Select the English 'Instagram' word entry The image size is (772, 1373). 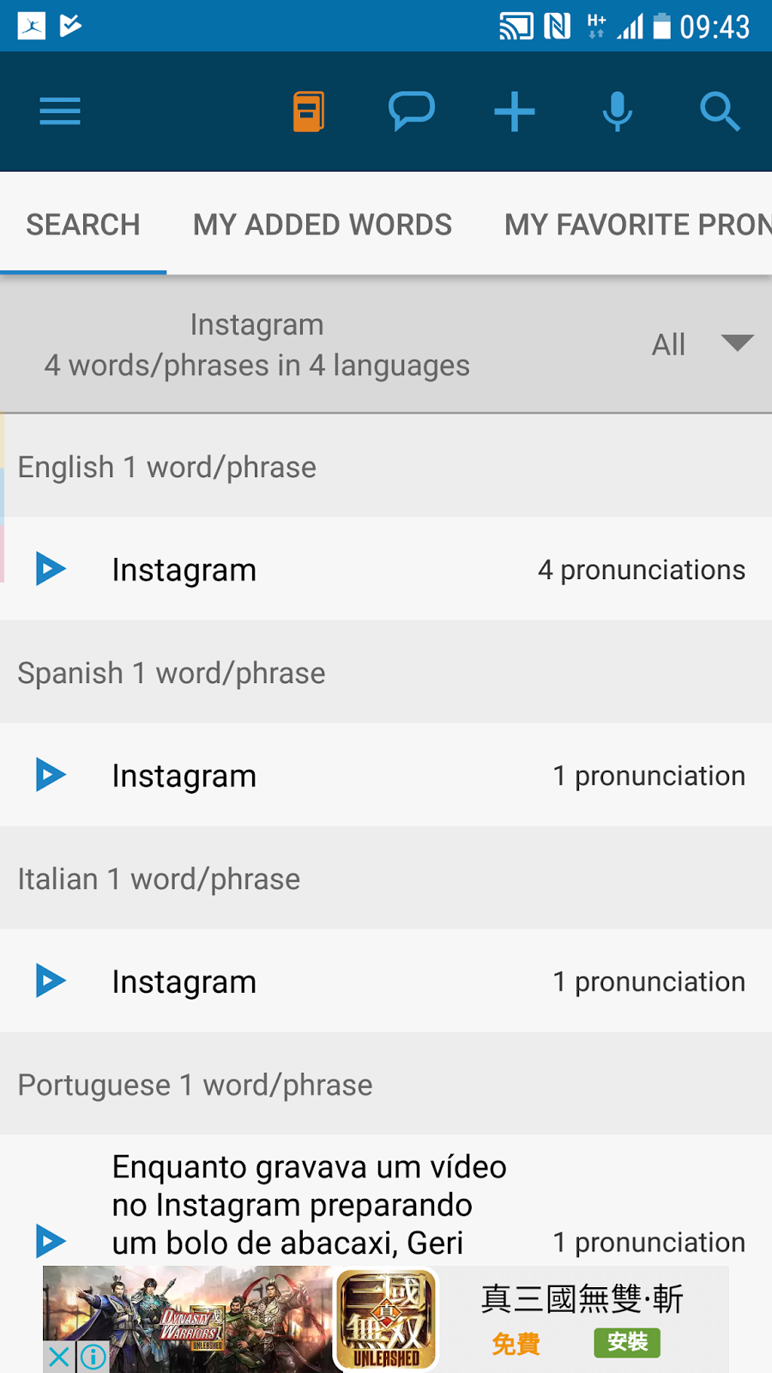pyautogui.click(x=184, y=570)
